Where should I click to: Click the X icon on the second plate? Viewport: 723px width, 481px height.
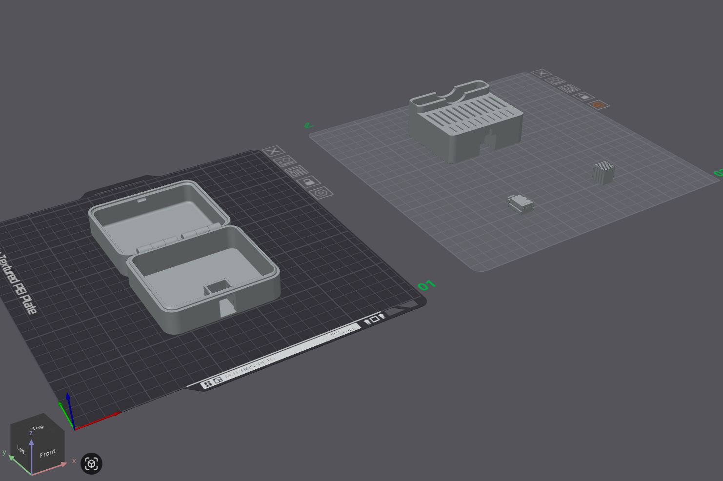point(541,73)
